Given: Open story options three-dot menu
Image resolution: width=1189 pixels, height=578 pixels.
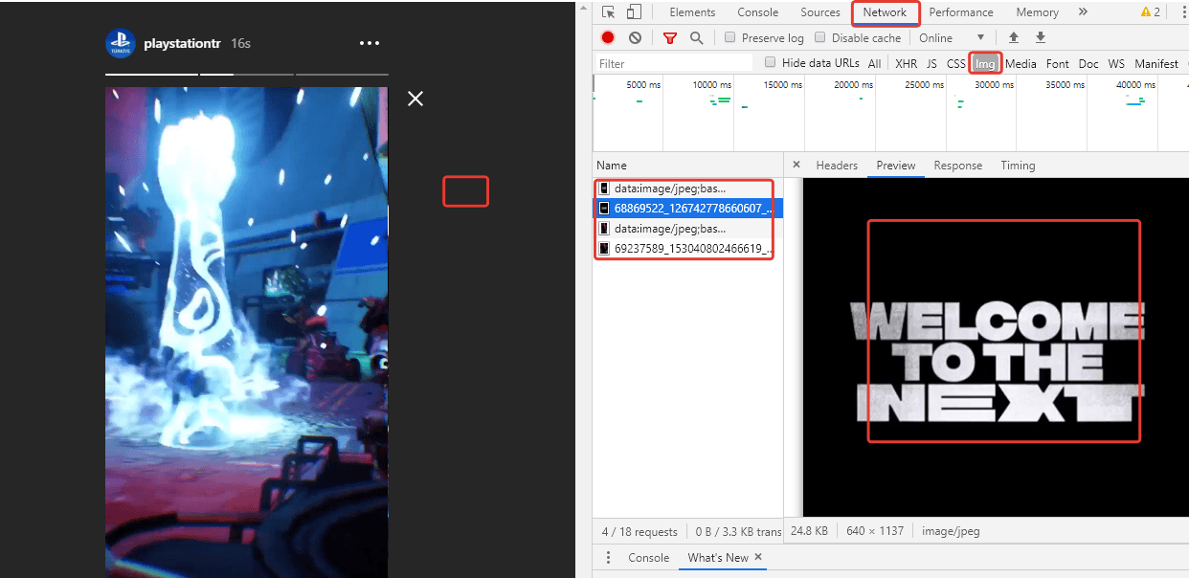Looking at the screenshot, I should (370, 44).
